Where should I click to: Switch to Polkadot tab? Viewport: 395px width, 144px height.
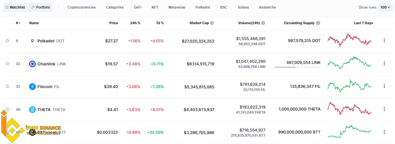(x=203, y=7)
